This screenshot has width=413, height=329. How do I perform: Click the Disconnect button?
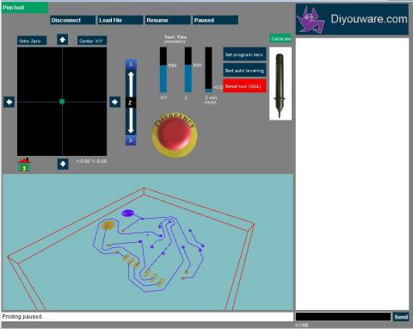click(x=72, y=20)
